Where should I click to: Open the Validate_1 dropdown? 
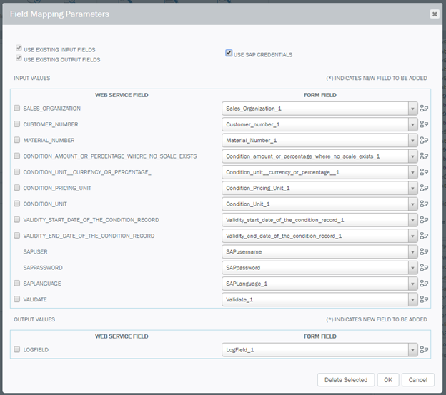pos(319,299)
